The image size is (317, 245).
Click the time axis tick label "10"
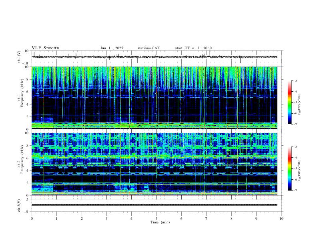tap(281, 219)
